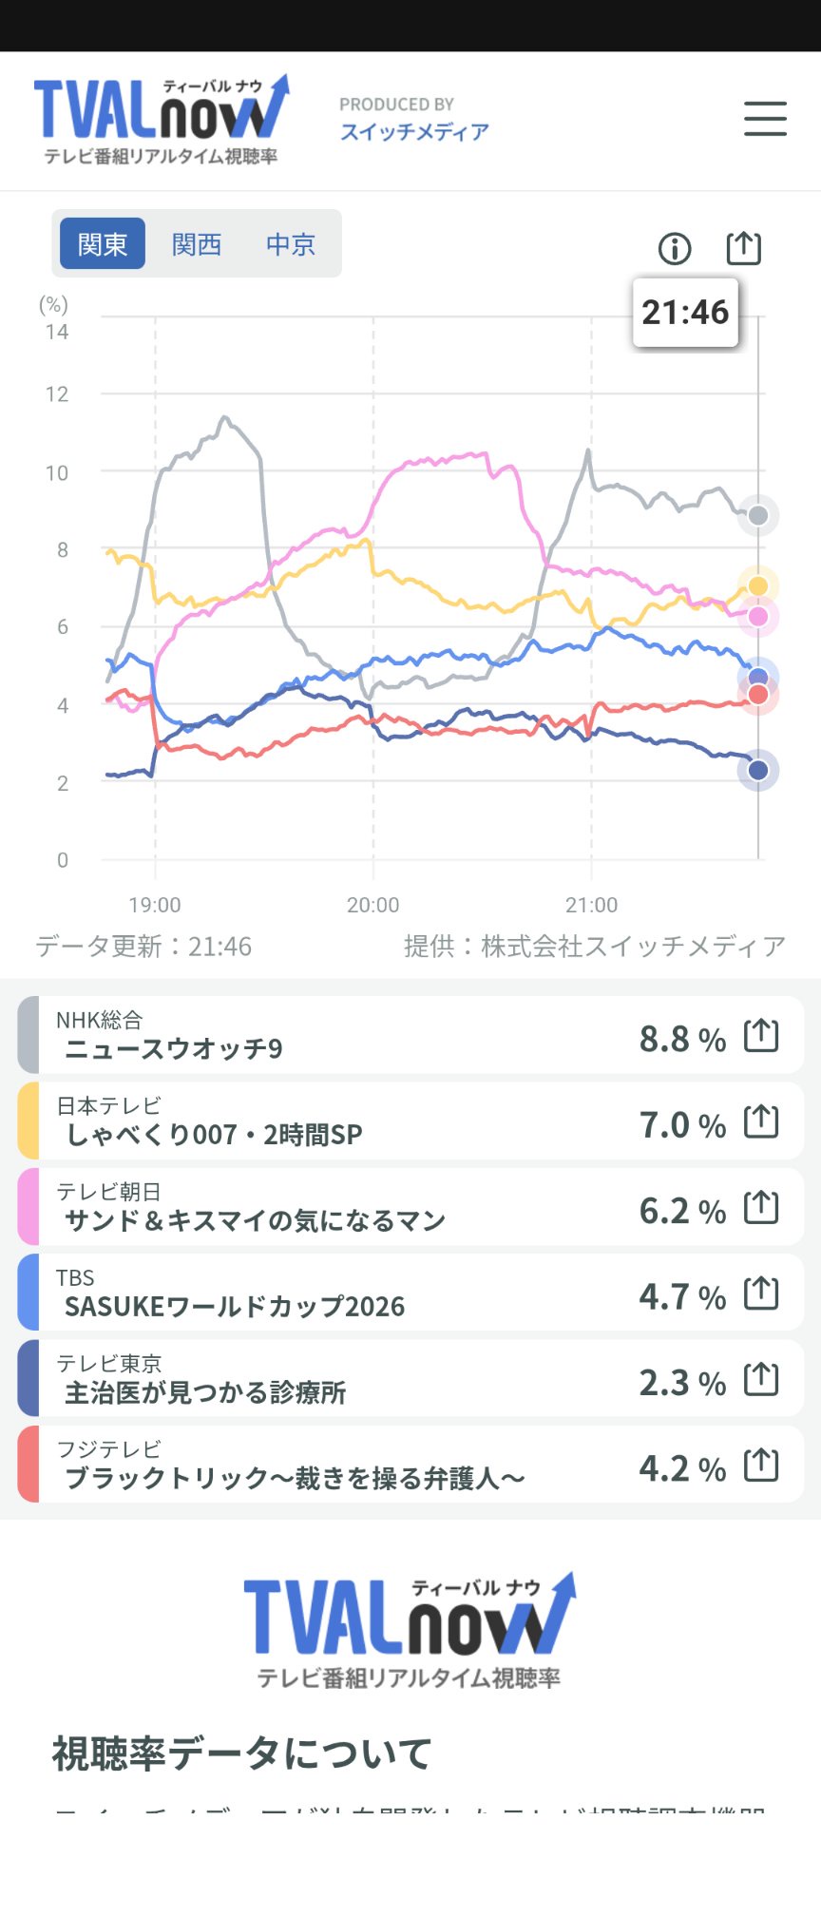Switch to the 関西 region tab
The width and height of the screenshot is (821, 1916).
point(197,244)
